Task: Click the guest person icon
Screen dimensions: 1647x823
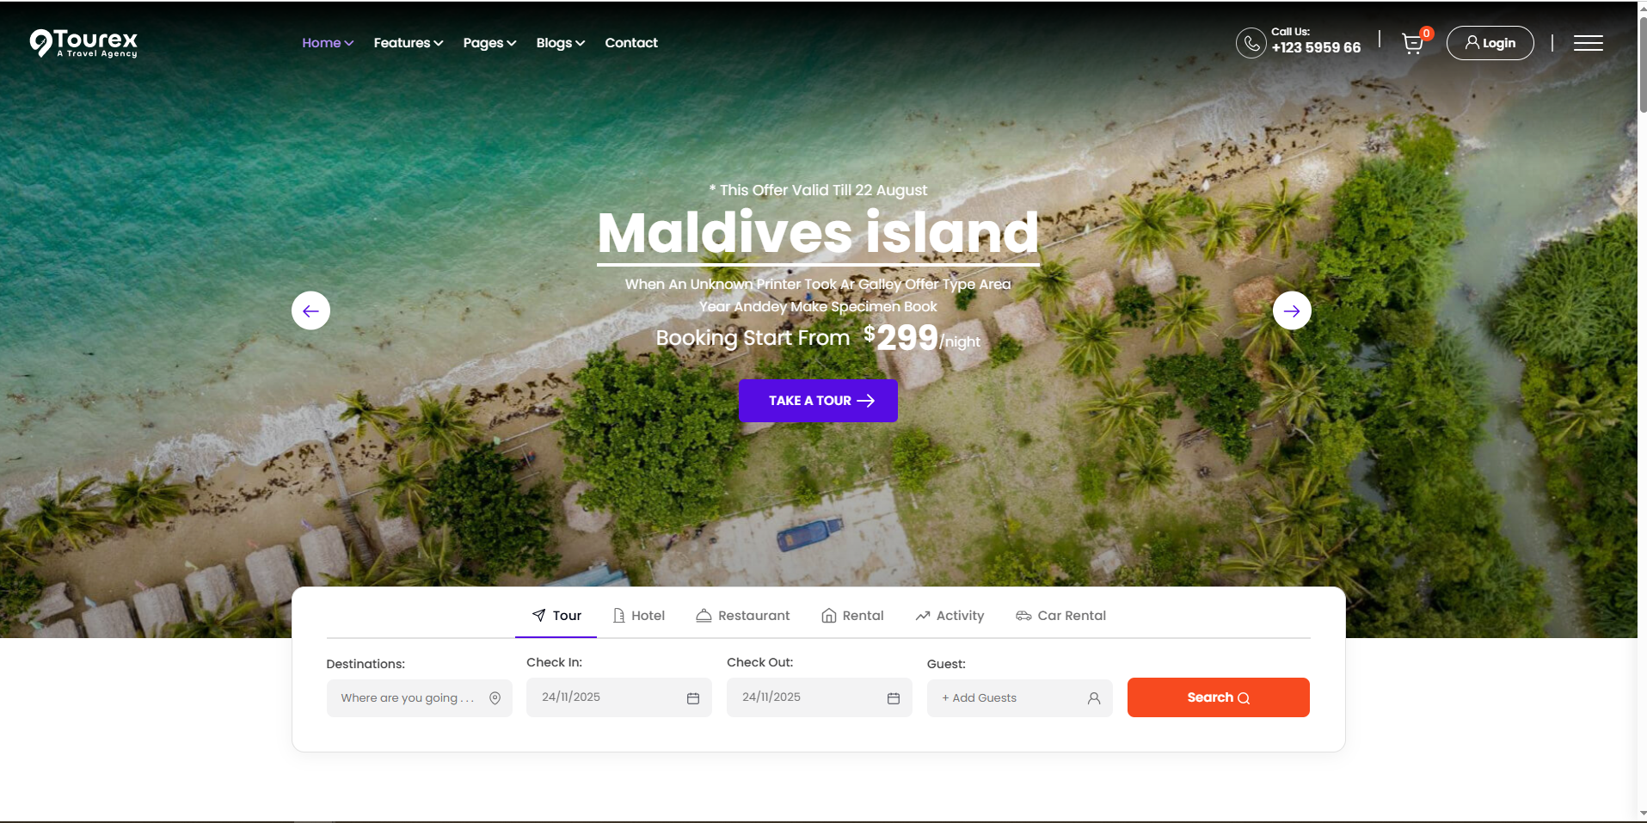Action: coord(1094,698)
